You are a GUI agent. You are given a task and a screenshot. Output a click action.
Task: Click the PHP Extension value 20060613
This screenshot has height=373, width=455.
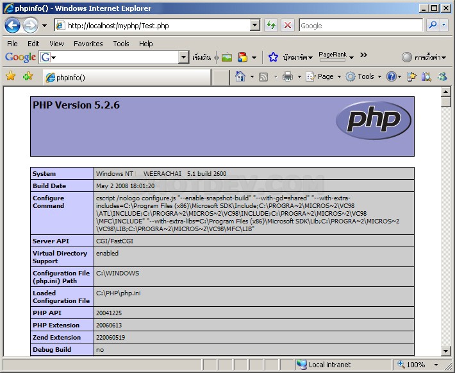(109, 325)
